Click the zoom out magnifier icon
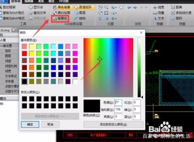This screenshot has width=194, height=142. pos(113,13)
